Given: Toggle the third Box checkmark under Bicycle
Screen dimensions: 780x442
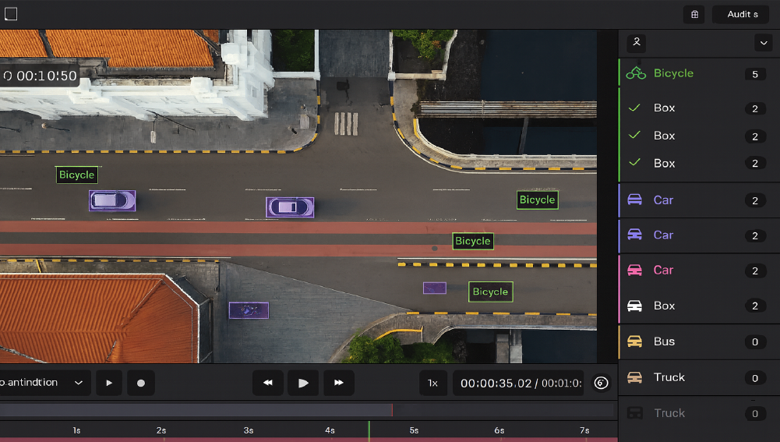Looking at the screenshot, I should tap(634, 163).
